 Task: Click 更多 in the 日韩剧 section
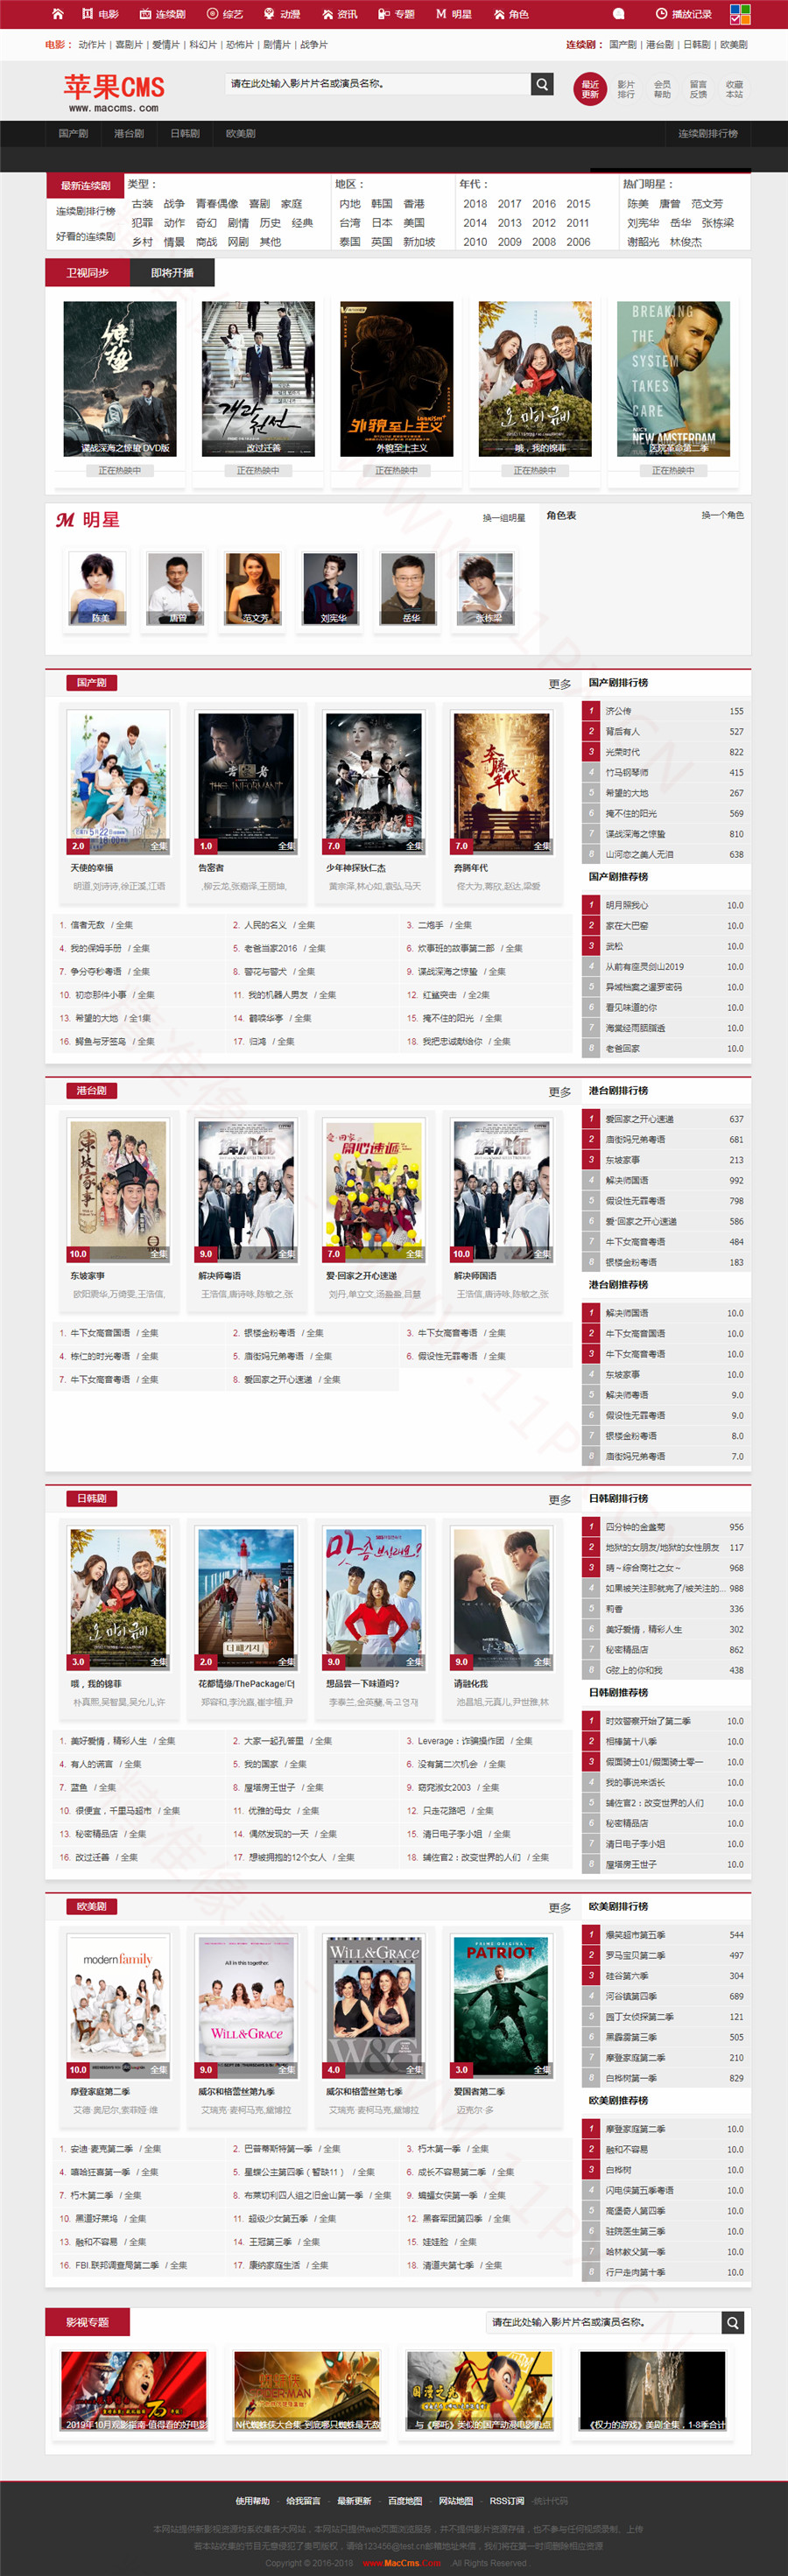click(x=560, y=1500)
